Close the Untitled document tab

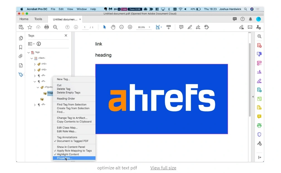click(80, 19)
